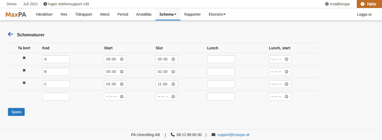The width and height of the screenshot is (382, 140).
Task: Click the Kod field containing C
Action: click(56, 84)
